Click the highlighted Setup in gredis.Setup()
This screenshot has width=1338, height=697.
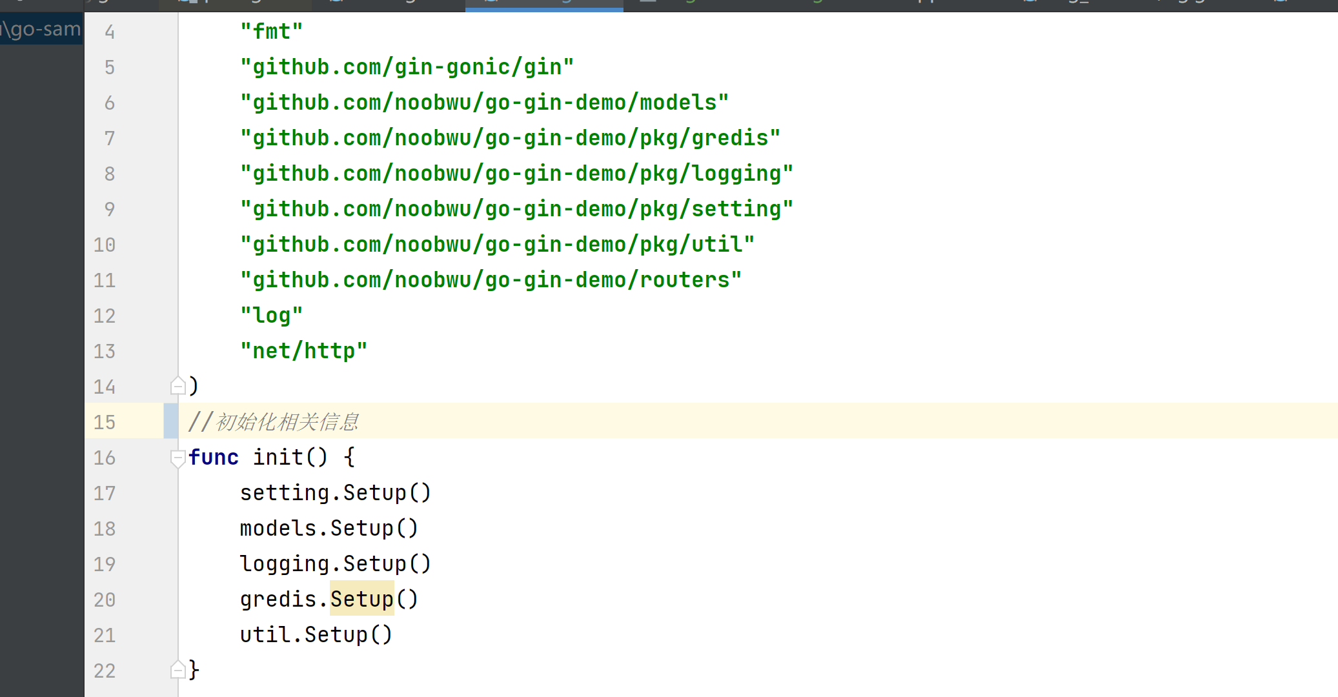(x=361, y=599)
